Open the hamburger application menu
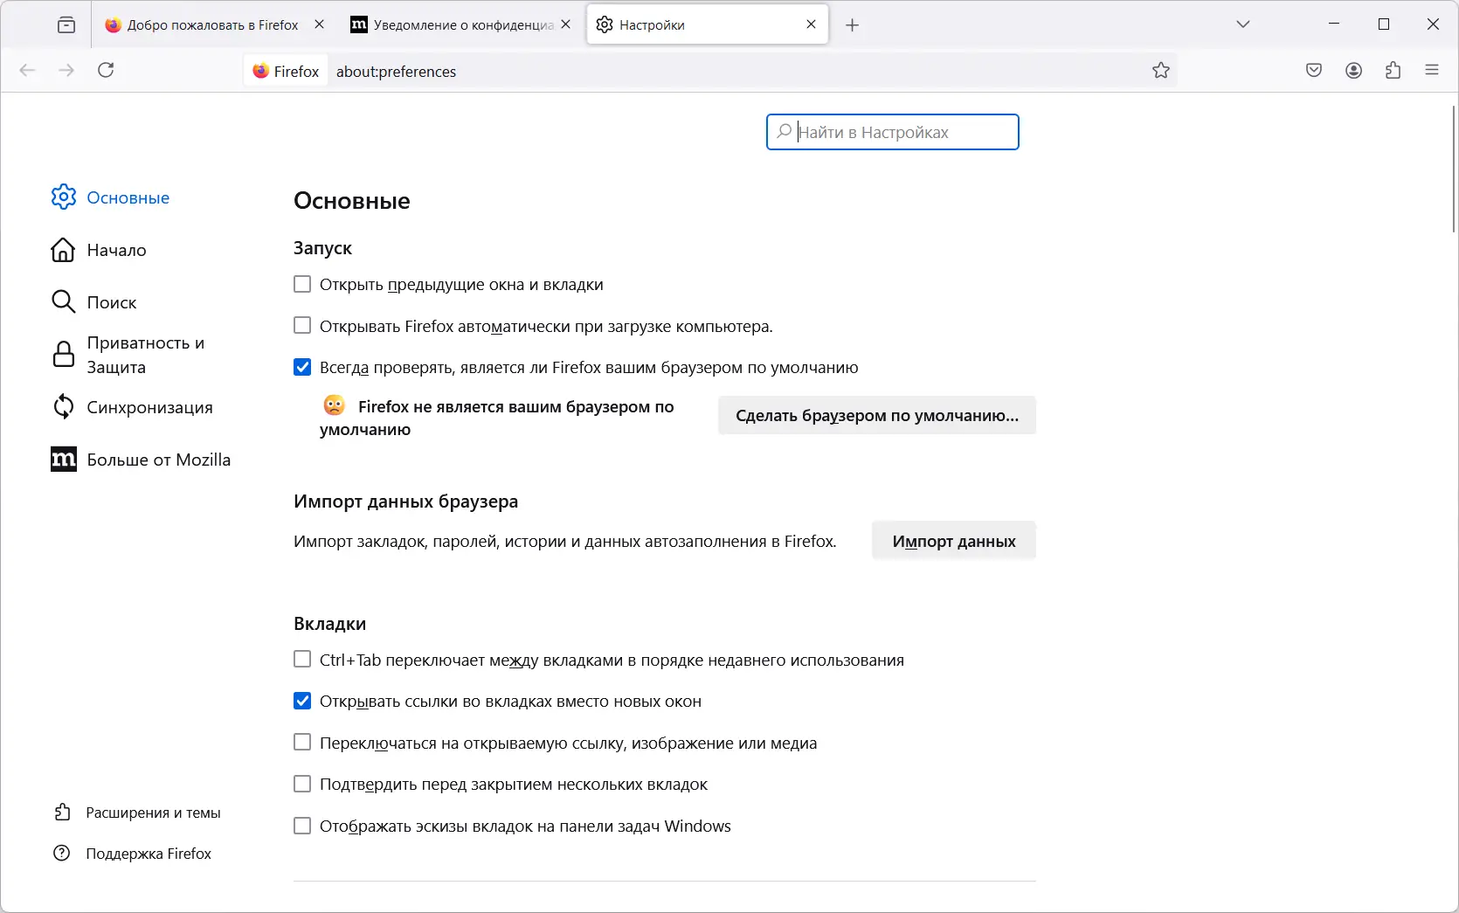 point(1432,71)
